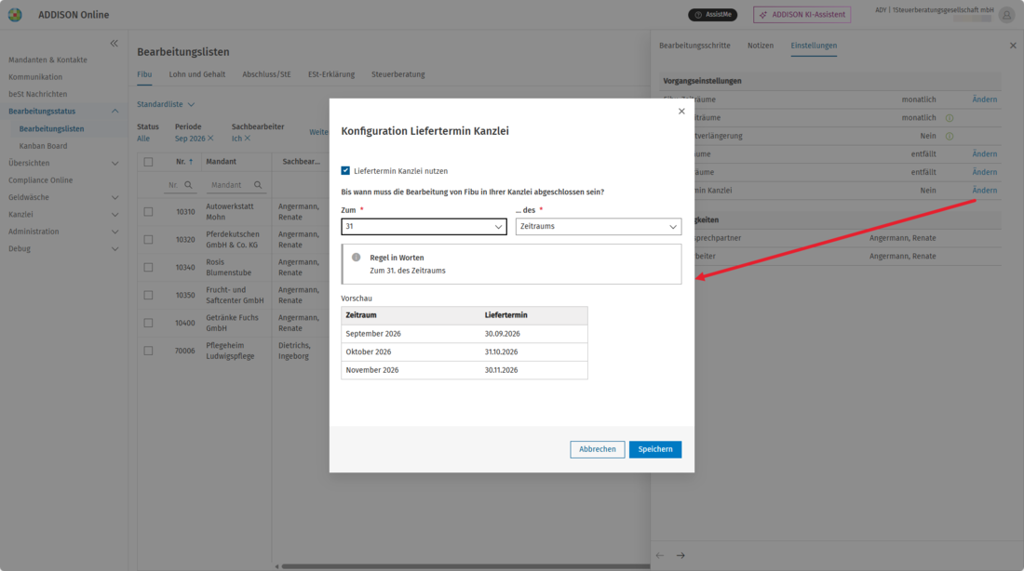Image resolution: width=1024 pixels, height=571 pixels.
Task: Click the ADDISON Online logo icon
Action: 15,14
